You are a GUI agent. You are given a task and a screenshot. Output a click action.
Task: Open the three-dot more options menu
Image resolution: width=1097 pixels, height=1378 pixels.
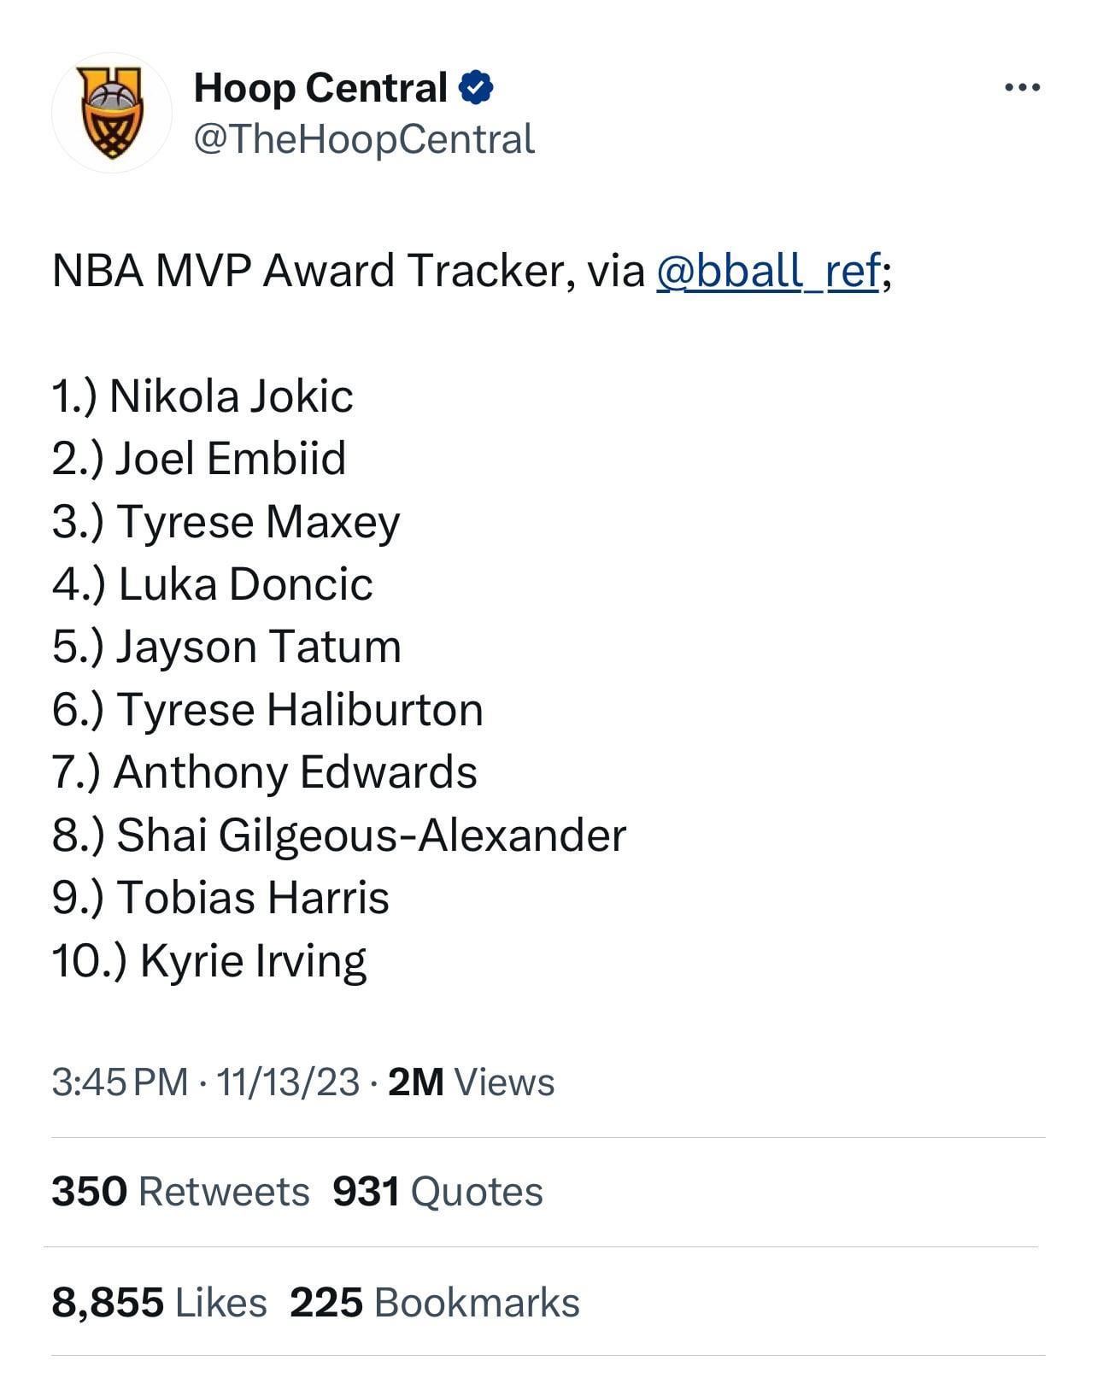pyautogui.click(x=1022, y=87)
